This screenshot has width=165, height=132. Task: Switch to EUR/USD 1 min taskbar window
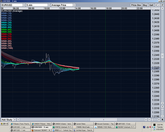pyautogui.click(x=20, y=127)
